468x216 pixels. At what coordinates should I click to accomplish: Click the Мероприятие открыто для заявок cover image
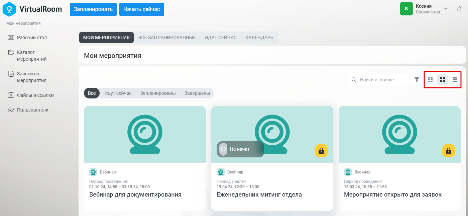click(x=399, y=134)
